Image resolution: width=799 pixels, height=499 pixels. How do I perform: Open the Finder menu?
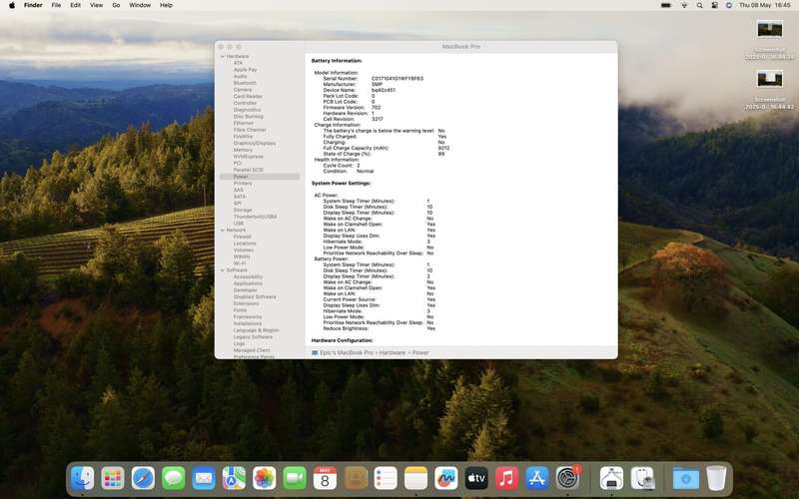click(x=33, y=5)
